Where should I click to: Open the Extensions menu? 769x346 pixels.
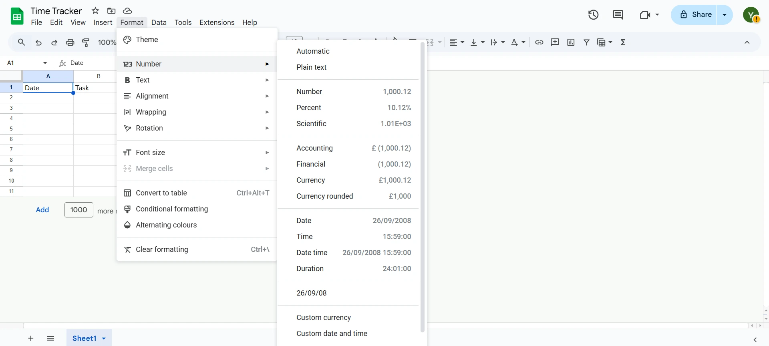pyautogui.click(x=217, y=22)
